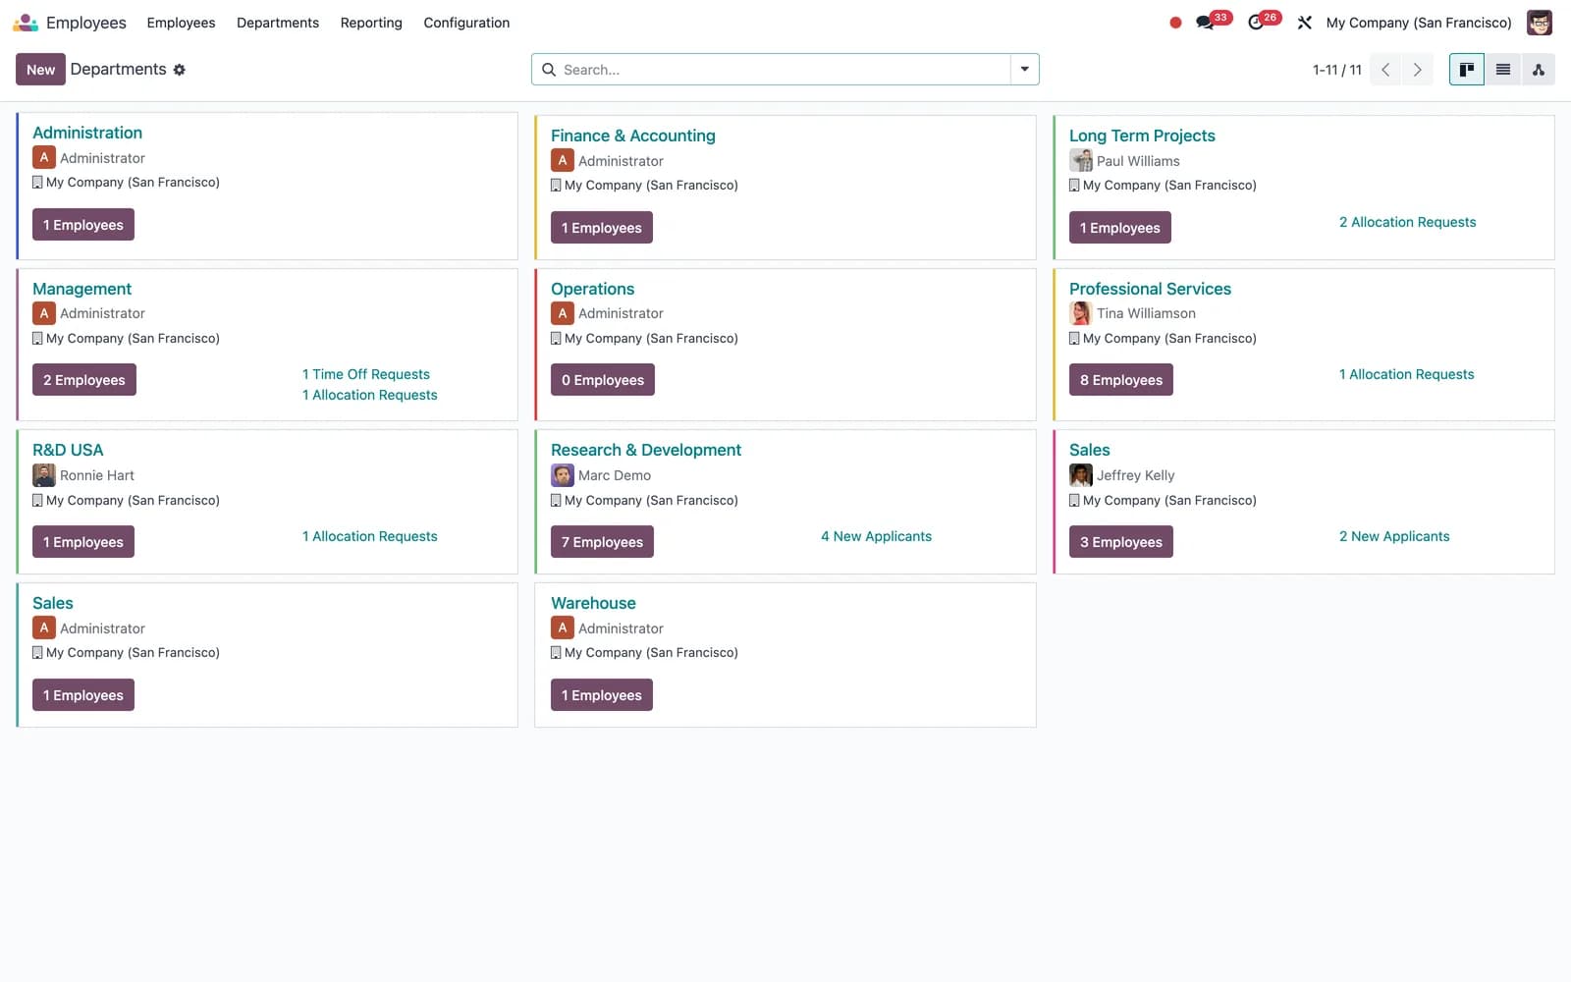Click Tina Williamson avatar picture

coord(1081,313)
